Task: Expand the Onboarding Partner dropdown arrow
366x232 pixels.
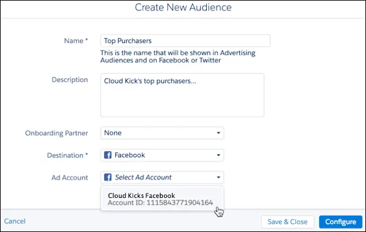Action: click(x=218, y=133)
